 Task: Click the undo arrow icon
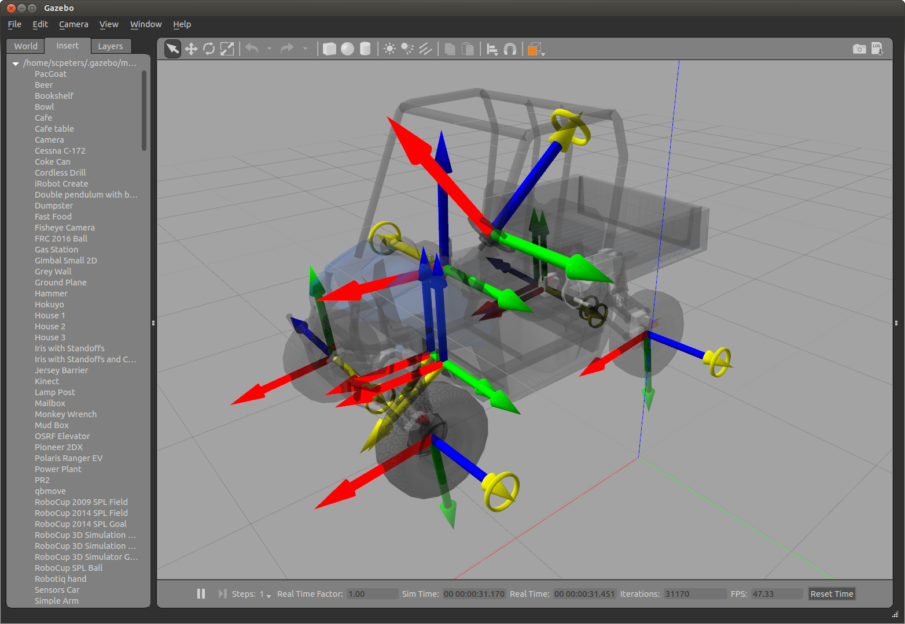pos(252,49)
